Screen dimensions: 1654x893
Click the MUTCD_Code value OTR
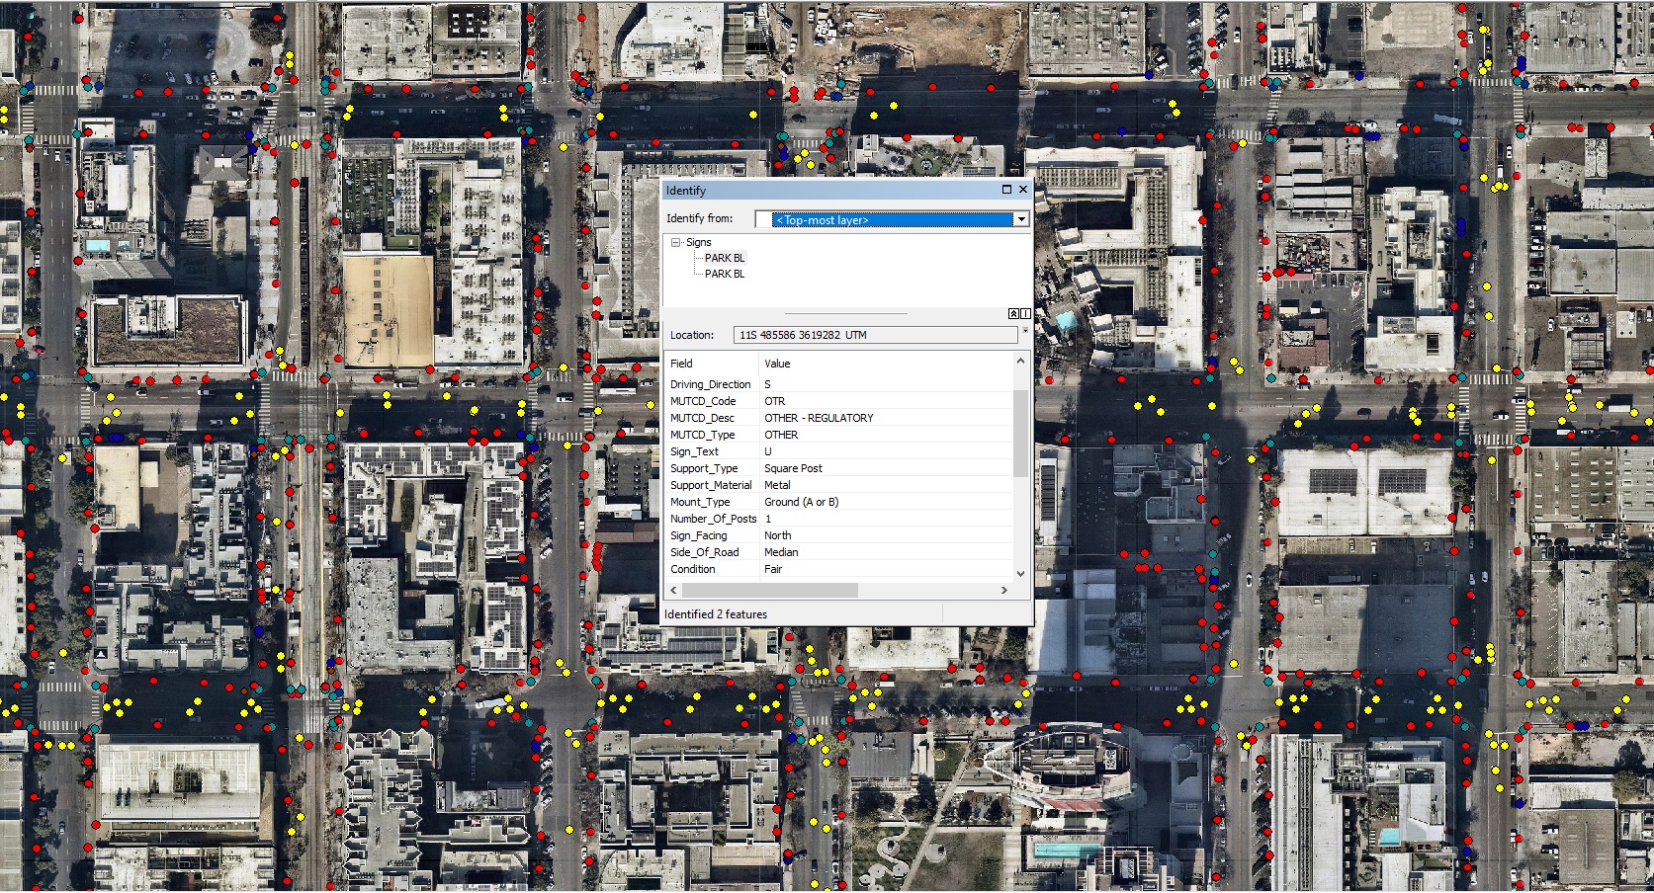point(774,401)
